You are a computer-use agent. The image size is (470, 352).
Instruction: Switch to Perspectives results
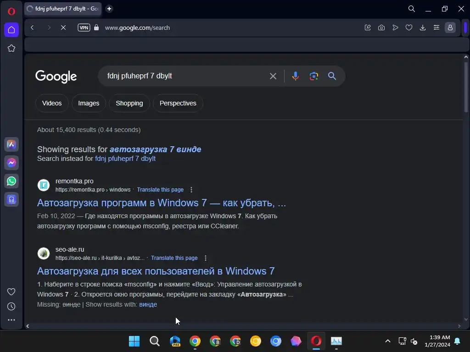[178, 103]
